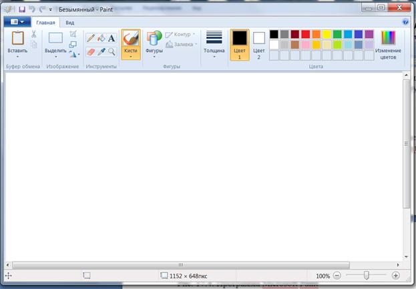
Task: Click the zoom in plus button
Action: pos(395,276)
